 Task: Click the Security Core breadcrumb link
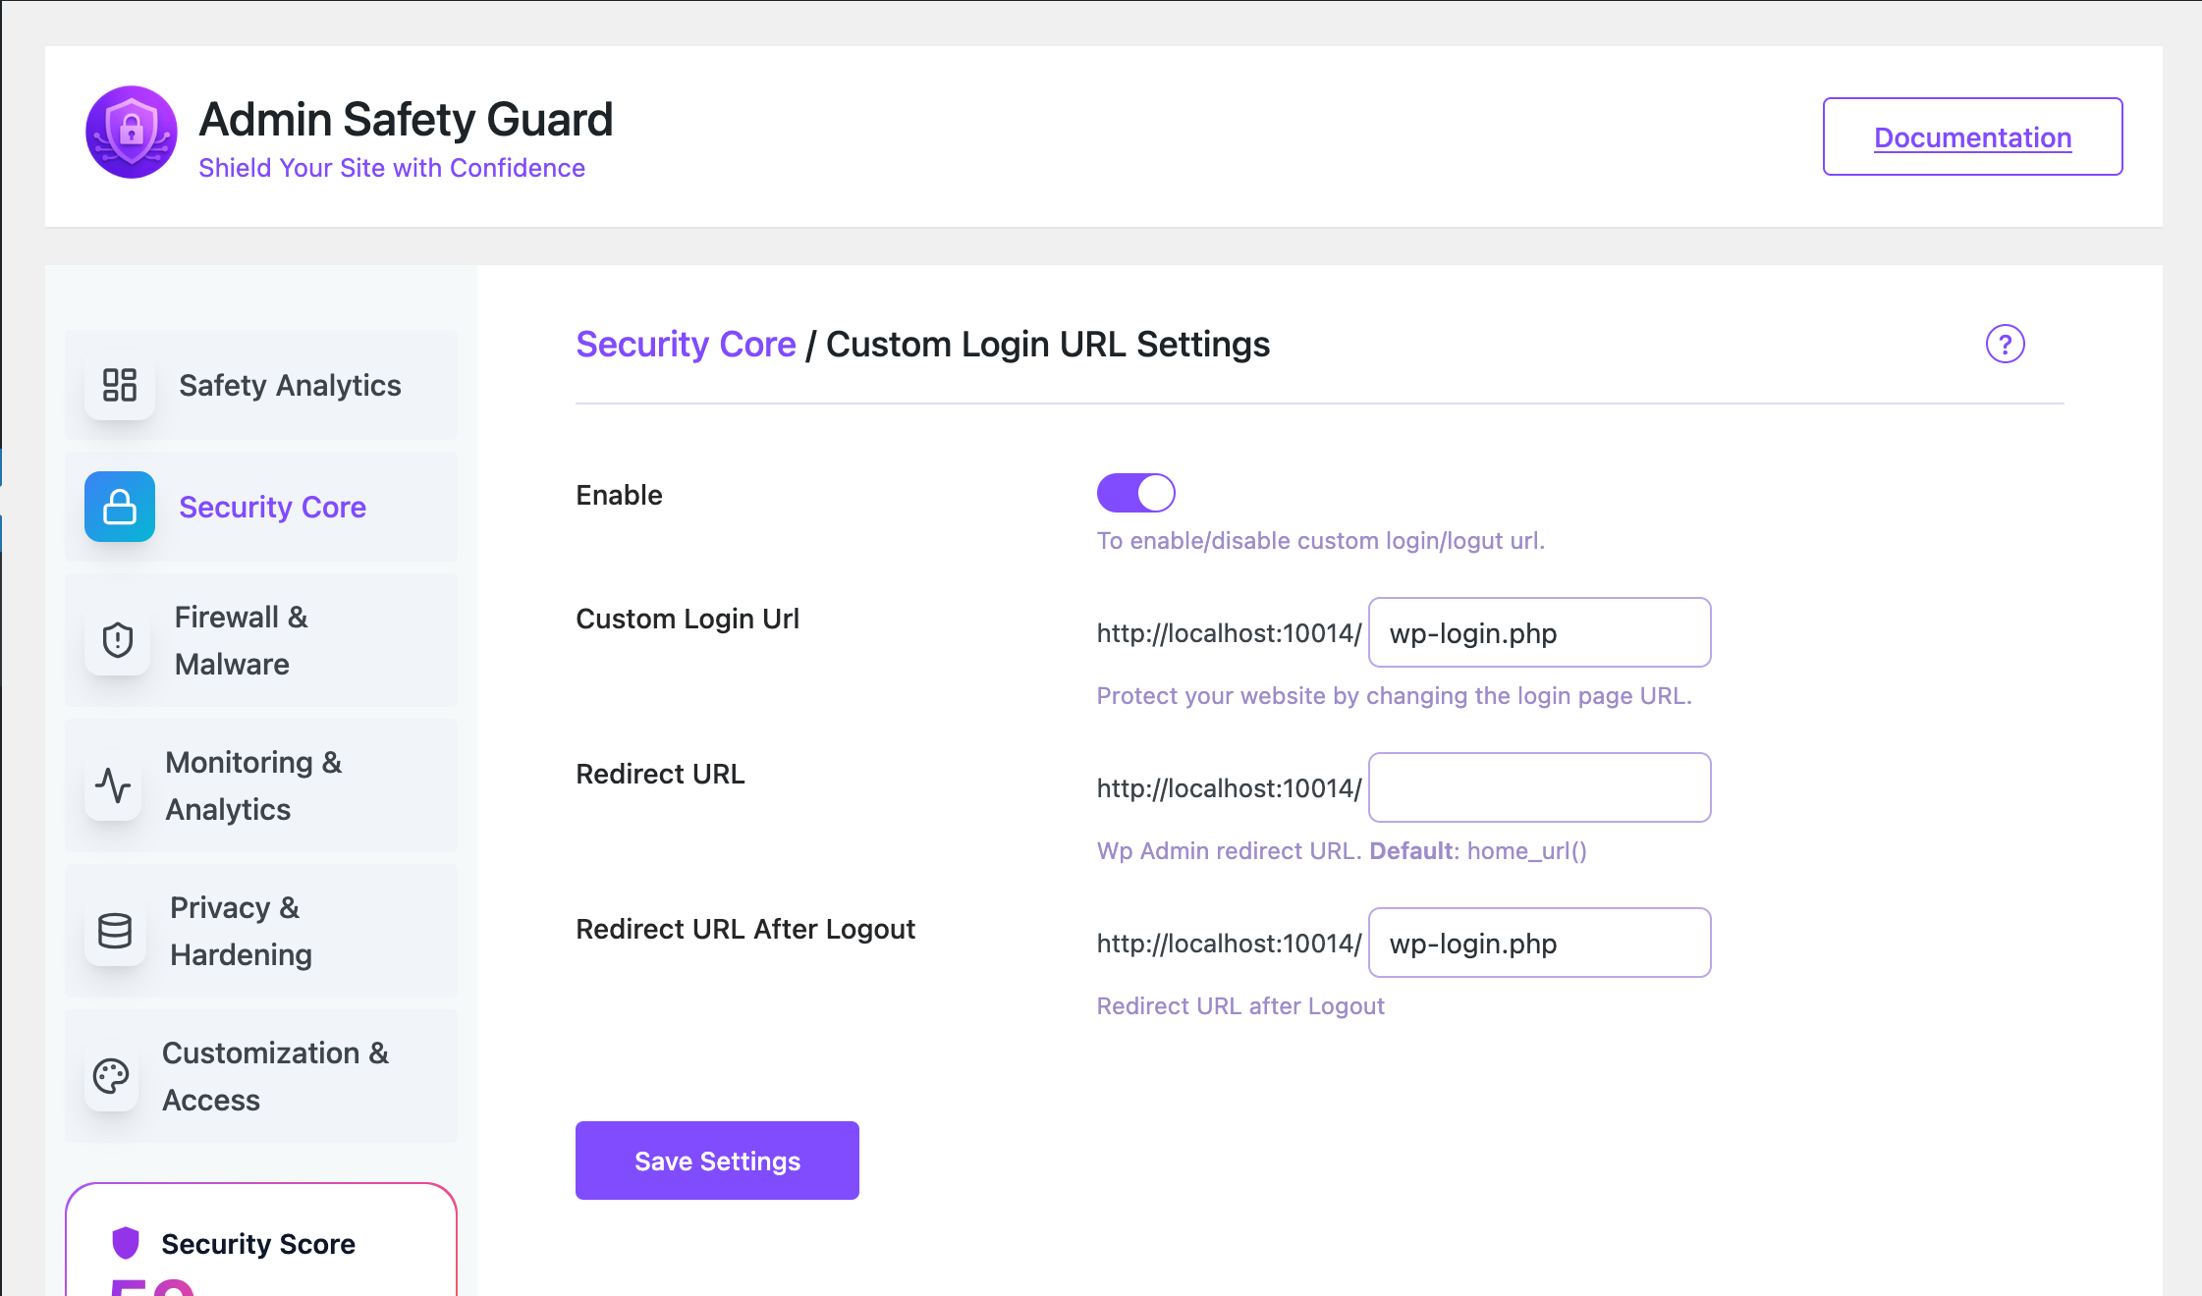pos(686,345)
